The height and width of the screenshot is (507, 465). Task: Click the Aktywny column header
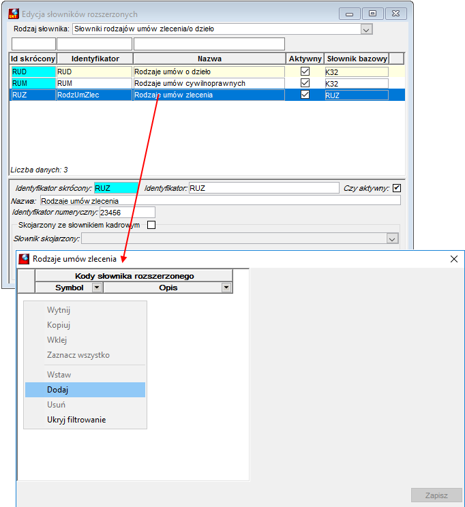coord(305,59)
